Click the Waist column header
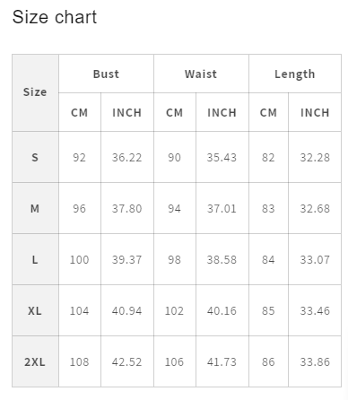This screenshot has height=400, width=348. (201, 74)
